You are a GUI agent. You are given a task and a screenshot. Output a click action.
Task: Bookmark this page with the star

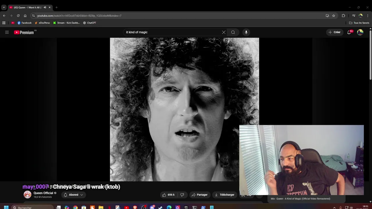pyautogui.click(x=334, y=16)
